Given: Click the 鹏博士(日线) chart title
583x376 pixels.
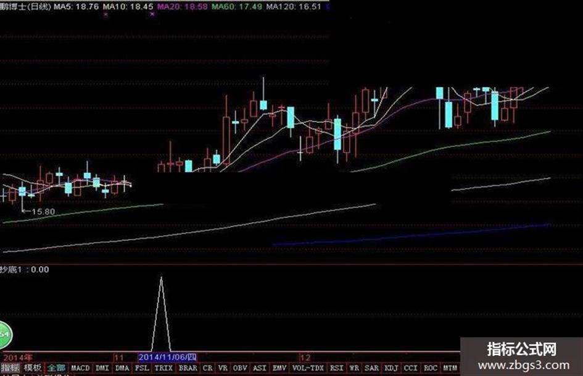Looking at the screenshot, I should pyautogui.click(x=25, y=7).
